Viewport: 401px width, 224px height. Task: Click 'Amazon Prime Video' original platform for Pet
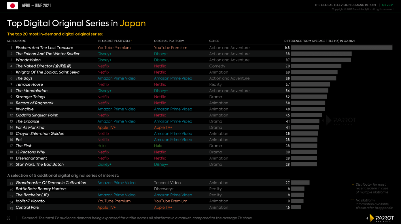coord(173,140)
